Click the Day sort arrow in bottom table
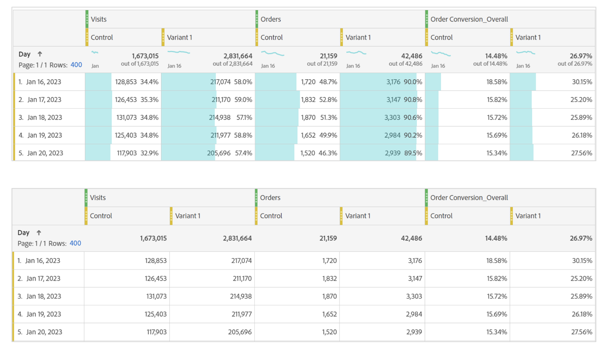This screenshot has width=609, height=350. [x=39, y=233]
